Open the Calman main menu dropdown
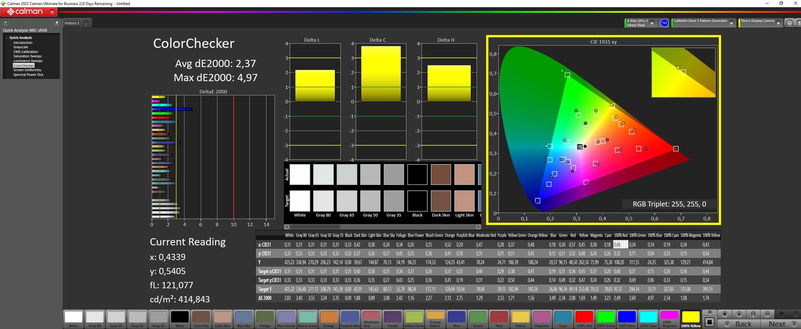The height and width of the screenshot is (329, 801). click(x=52, y=12)
